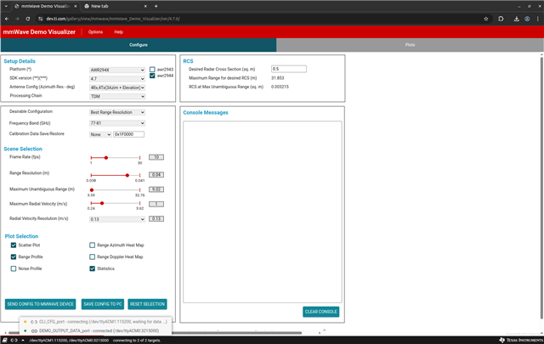Open the Desirable Configuration dropdown
This screenshot has height=344, width=544.
[x=117, y=112]
